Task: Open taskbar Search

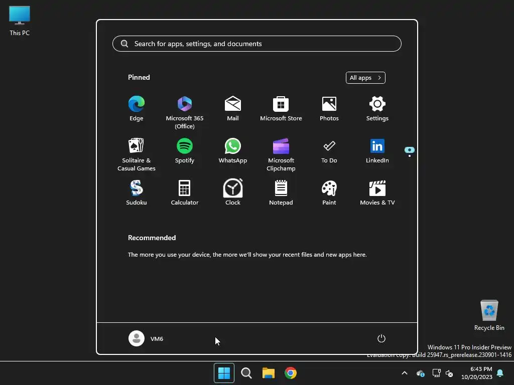Action: (246, 373)
